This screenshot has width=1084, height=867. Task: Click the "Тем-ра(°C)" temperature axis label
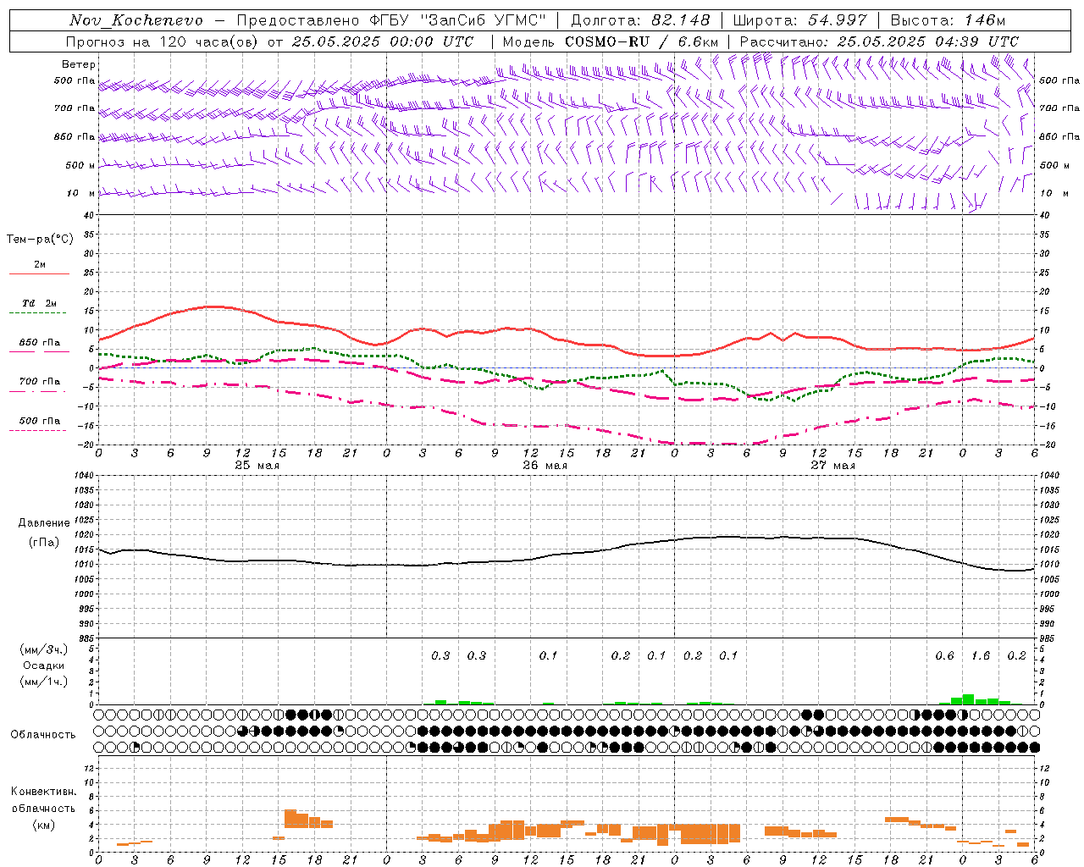coord(40,240)
